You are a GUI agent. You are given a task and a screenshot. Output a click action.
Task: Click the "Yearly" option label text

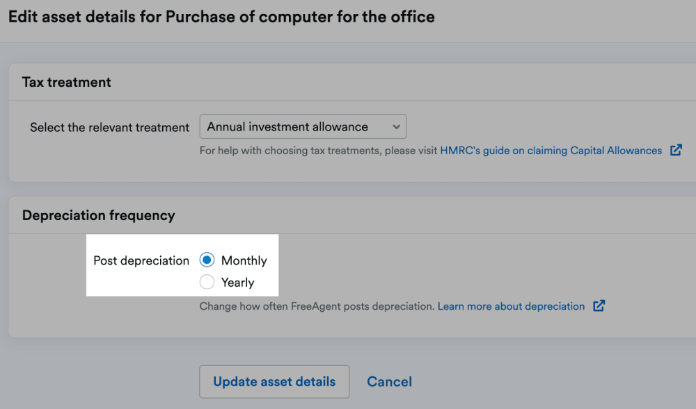pos(237,283)
